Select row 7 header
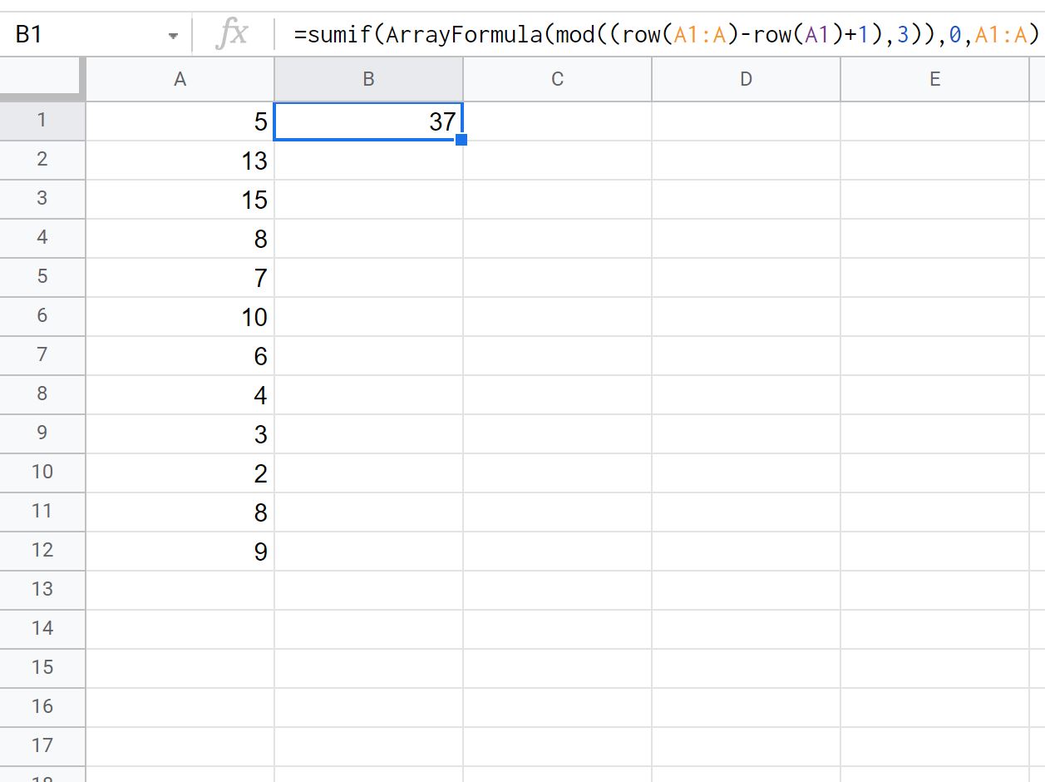 pos(42,356)
